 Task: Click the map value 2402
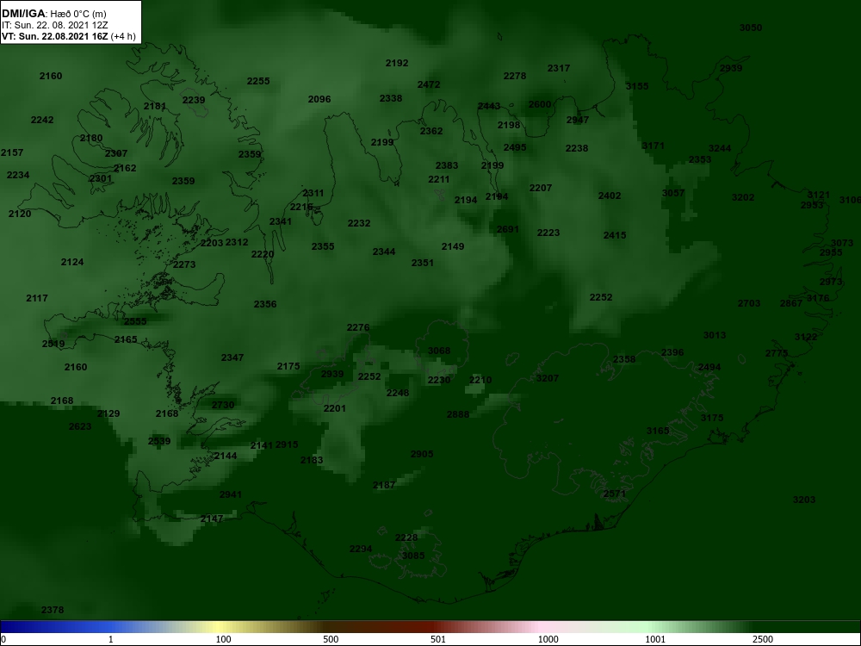(x=610, y=196)
